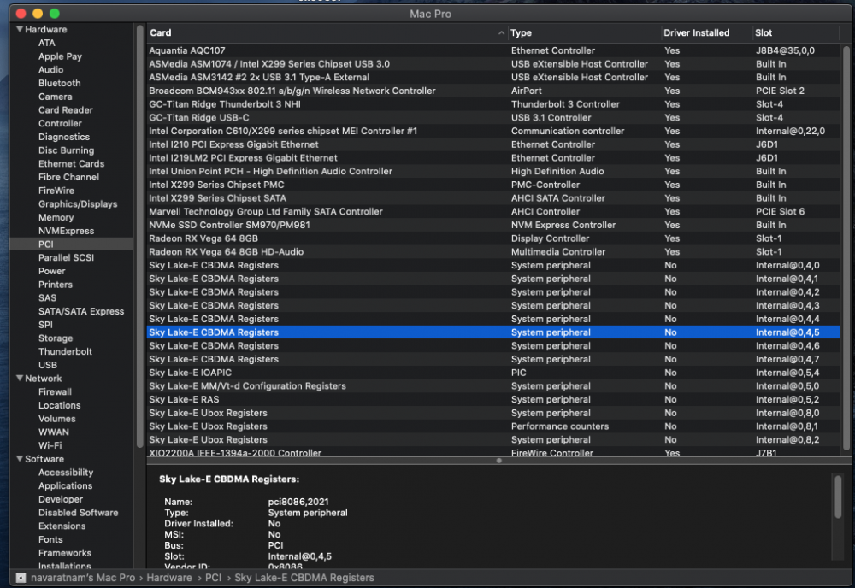Image resolution: width=855 pixels, height=588 pixels.
Task: Click the computer icon in path bar
Action: (21, 578)
